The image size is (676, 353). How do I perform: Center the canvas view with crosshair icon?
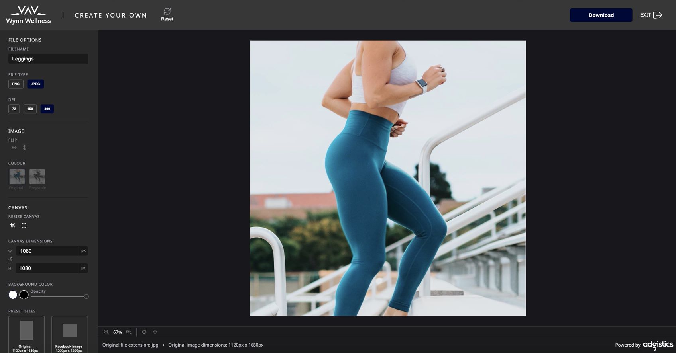pos(144,332)
